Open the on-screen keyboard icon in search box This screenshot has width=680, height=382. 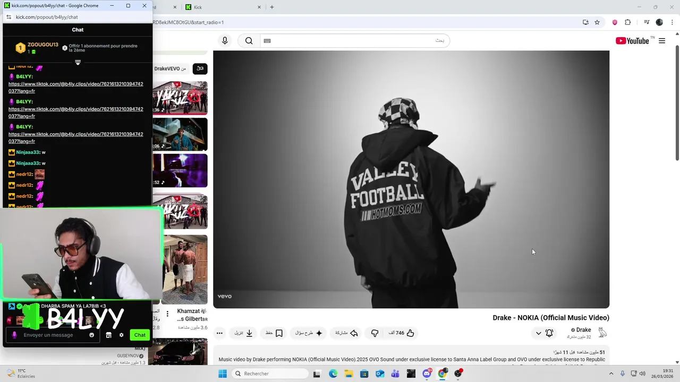click(x=267, y=41)
